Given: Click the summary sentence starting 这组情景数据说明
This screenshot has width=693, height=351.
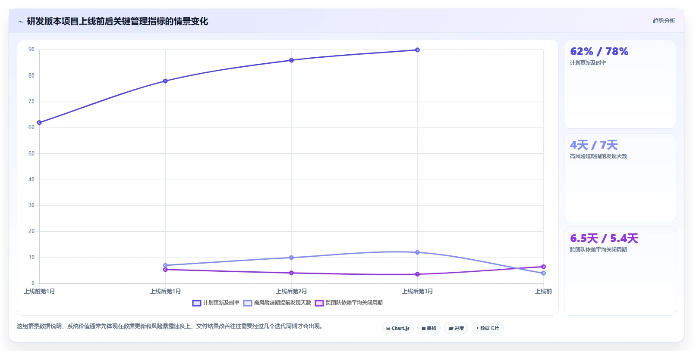Looking at the screenshot, I should pyautogui.click(x=170, y=326).
